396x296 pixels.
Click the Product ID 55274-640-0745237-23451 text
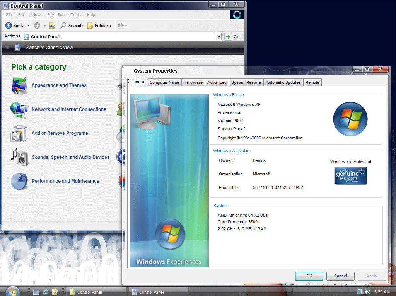(278, 187)
